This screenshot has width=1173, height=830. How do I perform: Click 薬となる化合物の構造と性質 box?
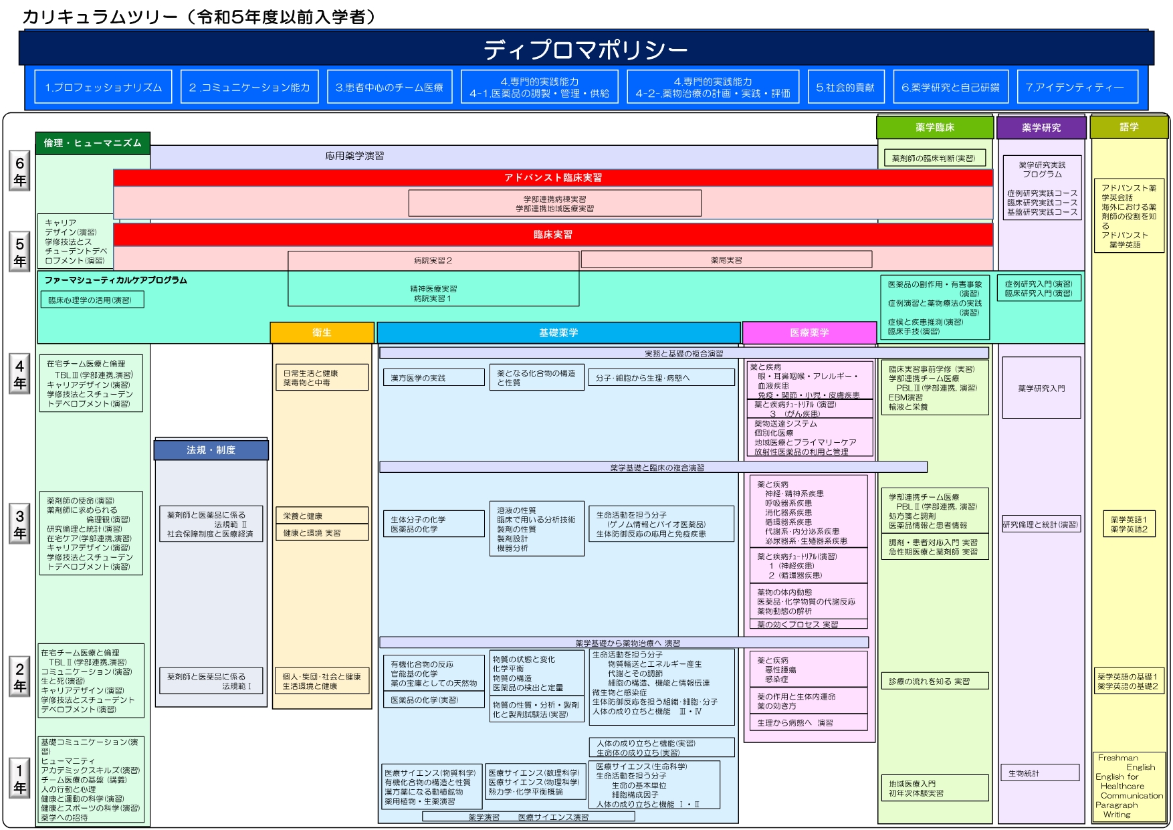(537, 377)
